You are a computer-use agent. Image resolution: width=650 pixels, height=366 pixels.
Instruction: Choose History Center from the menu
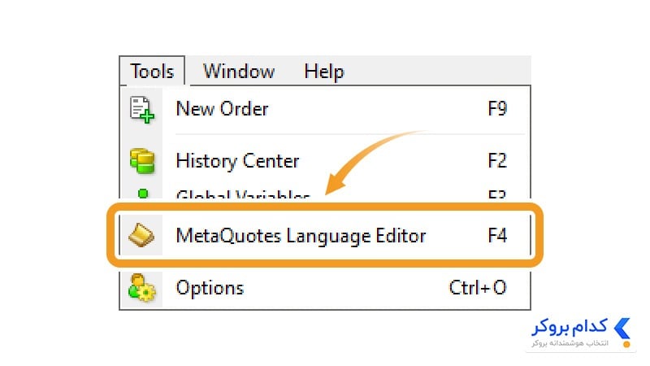[x=324, y=161]
